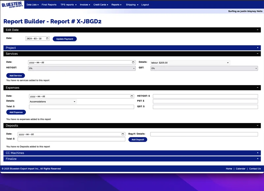Focus the Deposits Date input field
This screenshot has height=191, width=264.
(x=71, y=134)
